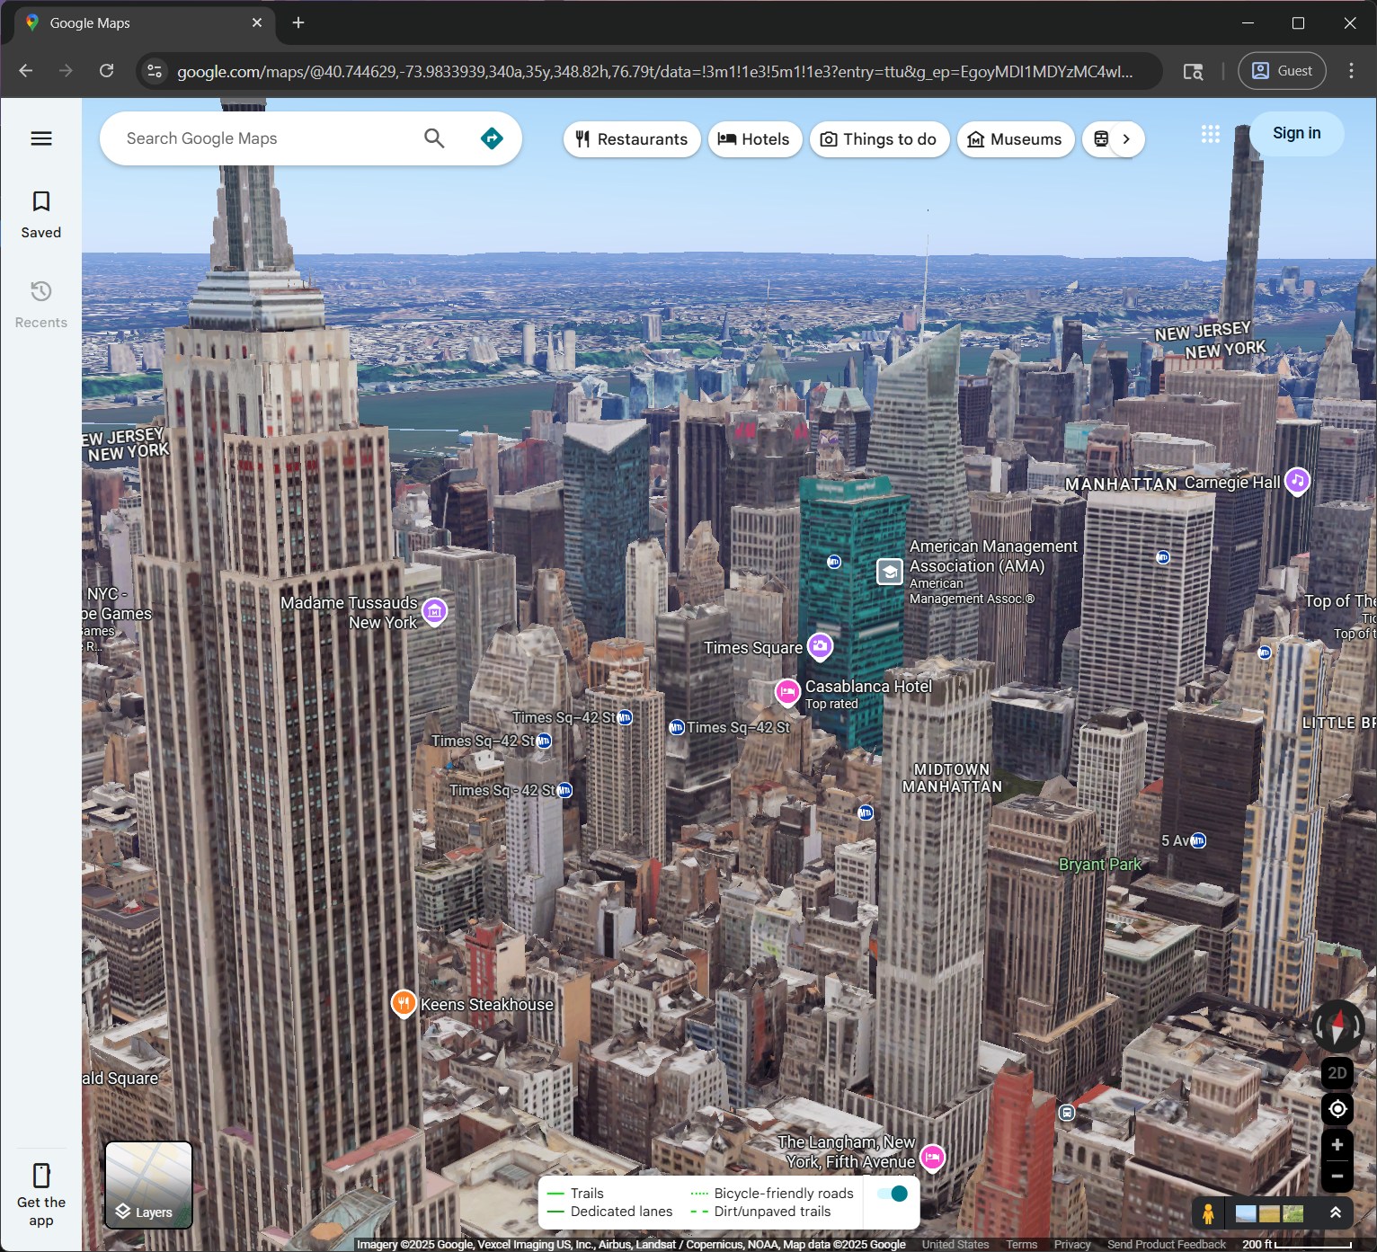Image resolution: width=1377 pixels, height=1252 pixels.
Task: Browse Street View imagery thumbnails
Action: [1269, 1214]
